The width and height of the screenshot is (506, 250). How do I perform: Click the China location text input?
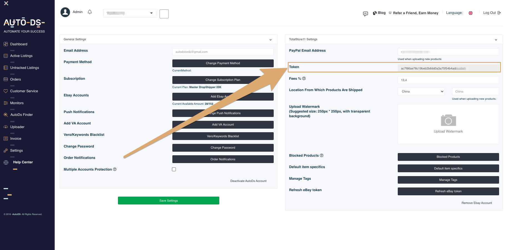(x=475, y=91)
